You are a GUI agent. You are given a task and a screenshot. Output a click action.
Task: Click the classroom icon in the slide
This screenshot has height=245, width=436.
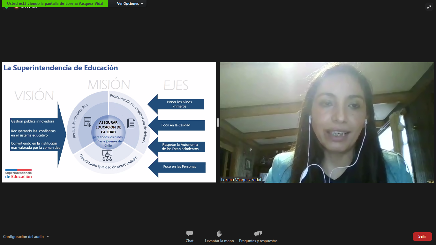[x=107, y=155]
